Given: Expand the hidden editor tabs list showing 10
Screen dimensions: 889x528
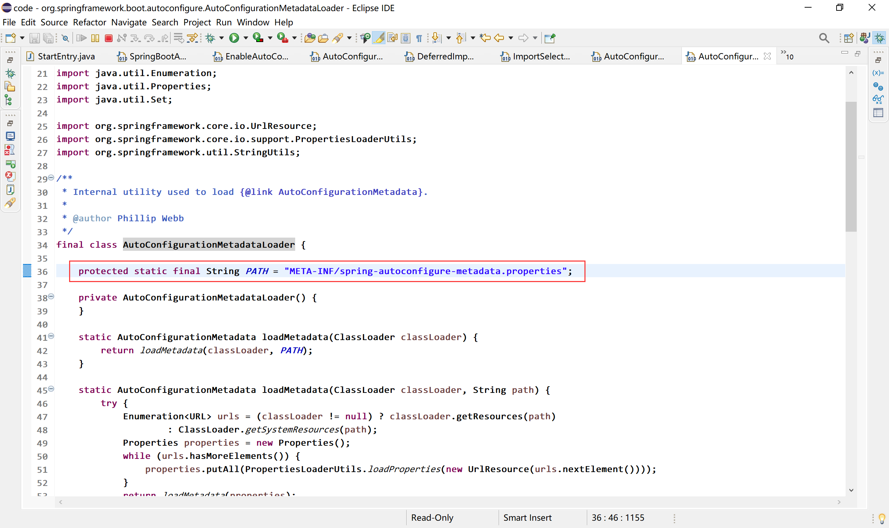Looking at the screenshot, I should click(x=787, y=56).
